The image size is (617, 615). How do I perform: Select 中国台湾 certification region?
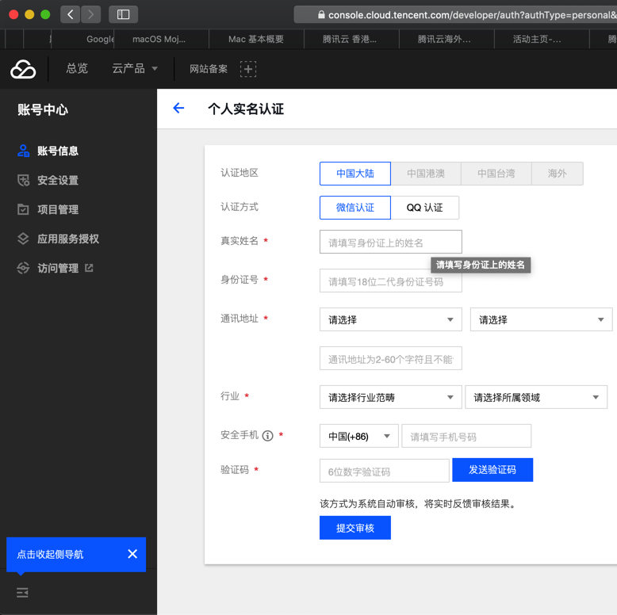(496, 174)
